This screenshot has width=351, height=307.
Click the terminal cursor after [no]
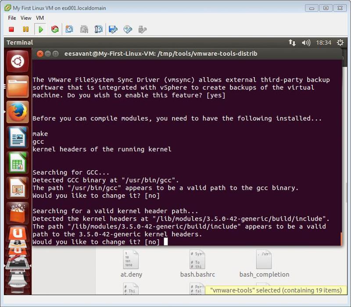[166, 242]
